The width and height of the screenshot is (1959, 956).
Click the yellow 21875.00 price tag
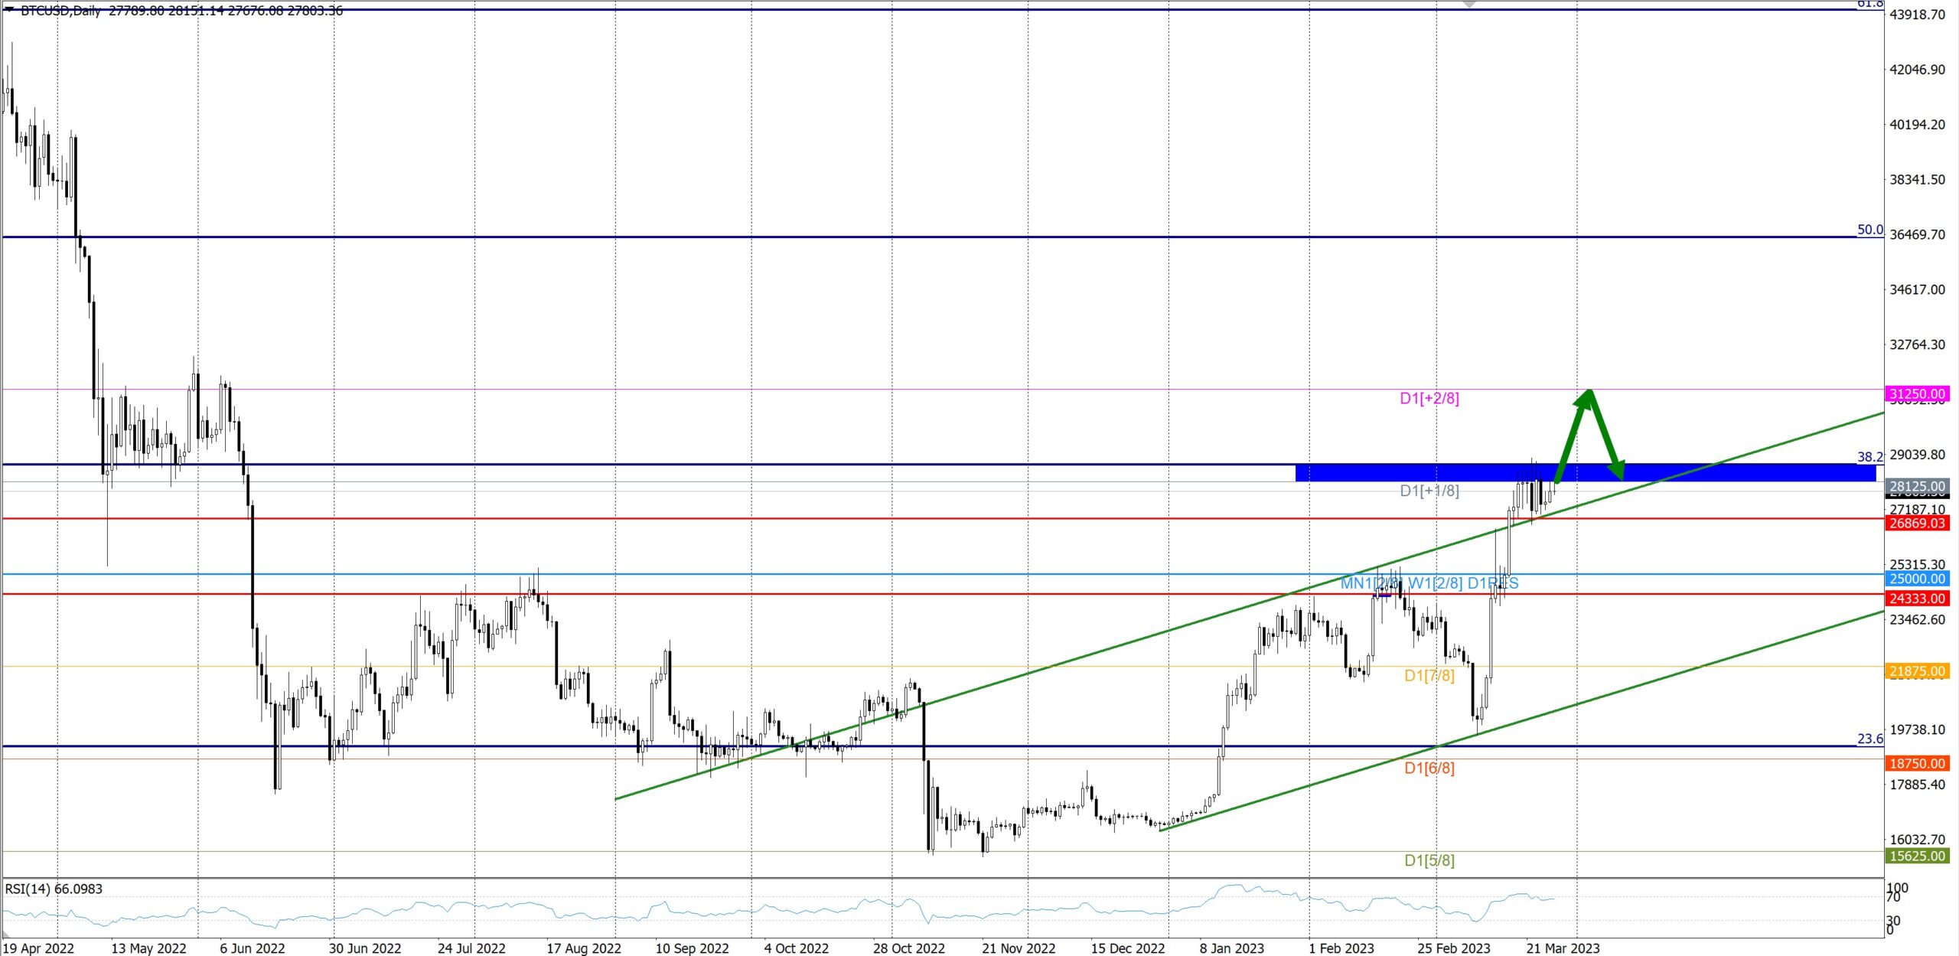pyautogui.click(x=1917, y=671)
